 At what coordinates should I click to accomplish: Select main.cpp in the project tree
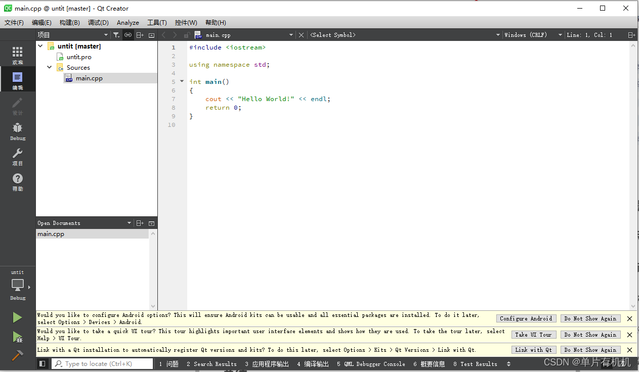coord(89,78)
